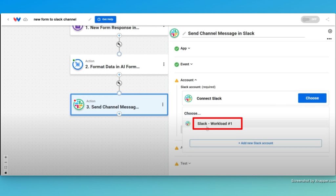Select Slack - Workload #1 account
The height and width of the screenshot is (196, 336).
(x=215, y=123)
